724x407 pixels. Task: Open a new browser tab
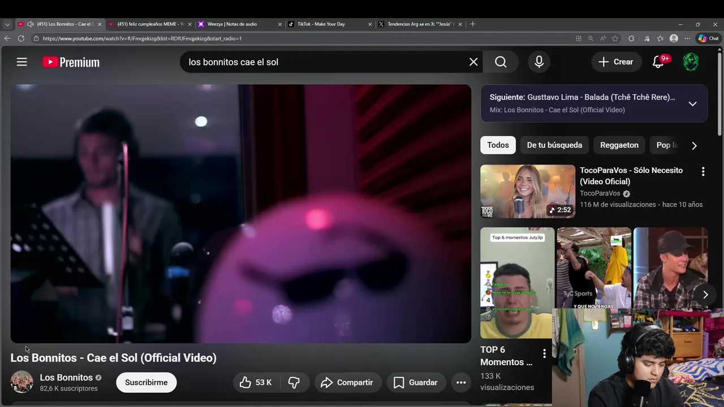coord(473,24)
